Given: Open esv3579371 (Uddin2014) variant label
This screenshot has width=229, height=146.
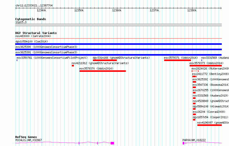Looking at the screenshot, I should coord(181,58).
